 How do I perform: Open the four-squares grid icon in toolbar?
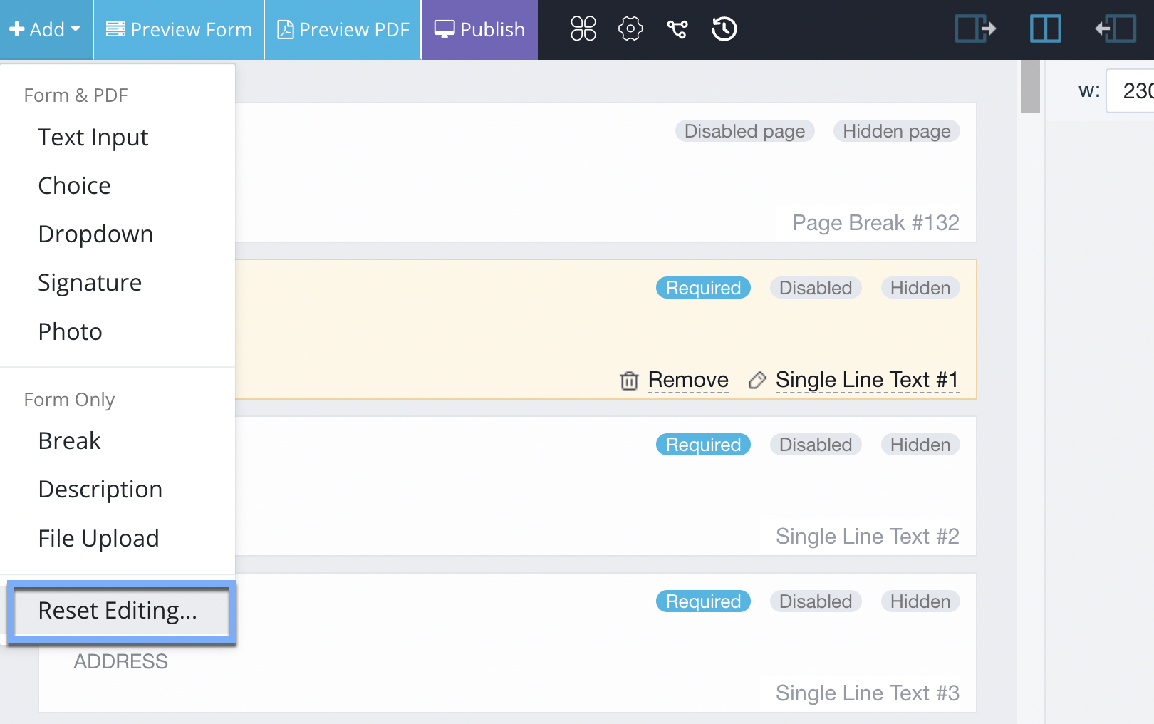pyautogui.click(x=583, y=29)
